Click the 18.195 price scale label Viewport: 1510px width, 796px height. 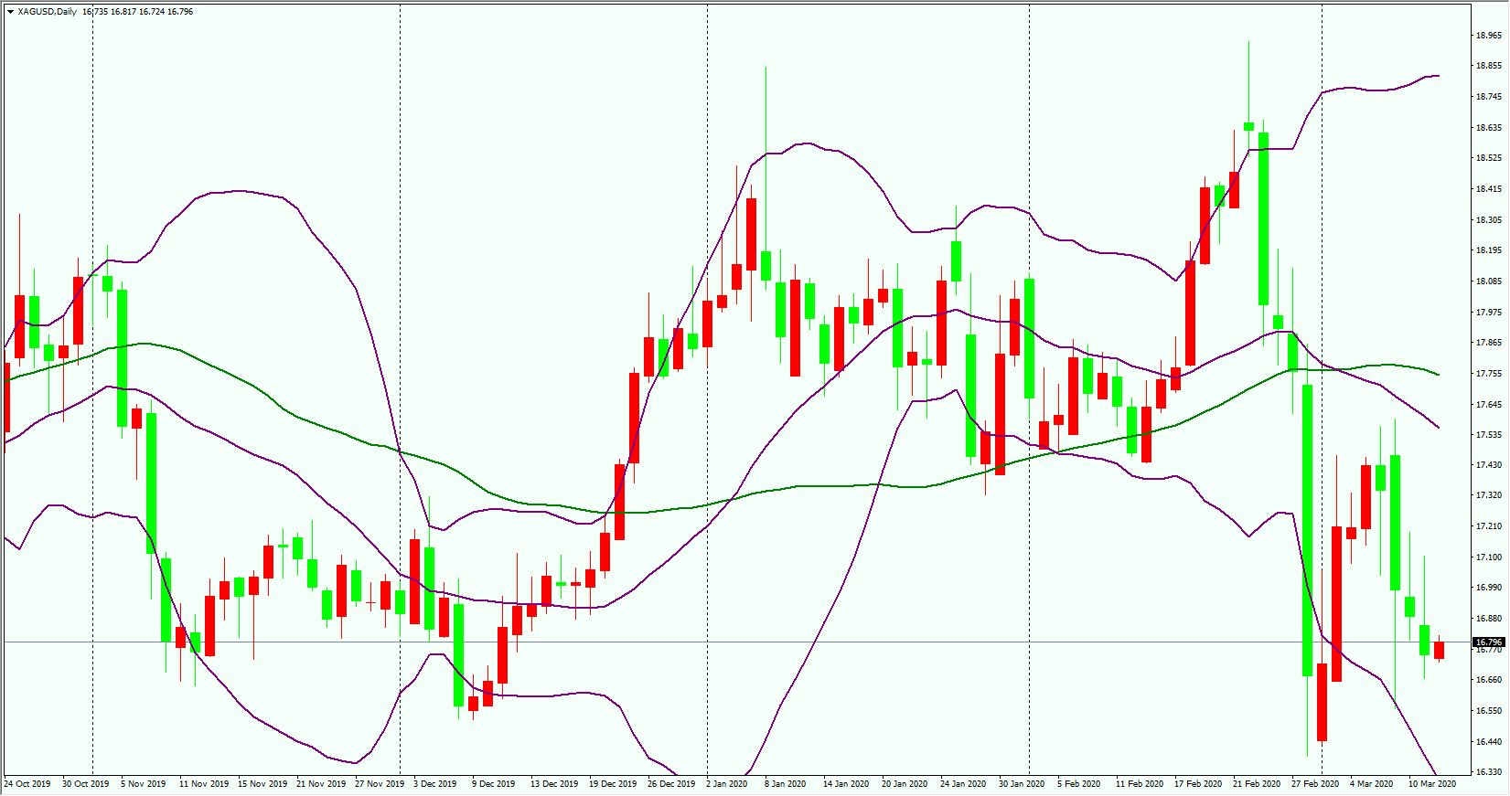1489,250
